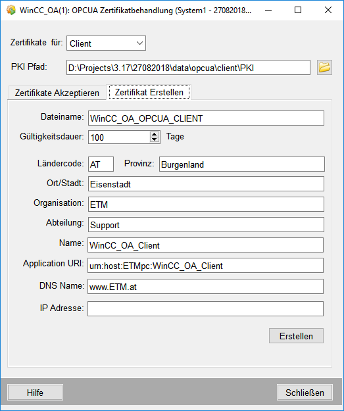Click the 'Tage' unit label
This screenshot has height=411, width=344.
pyautogui.click(x=175, y=137)
